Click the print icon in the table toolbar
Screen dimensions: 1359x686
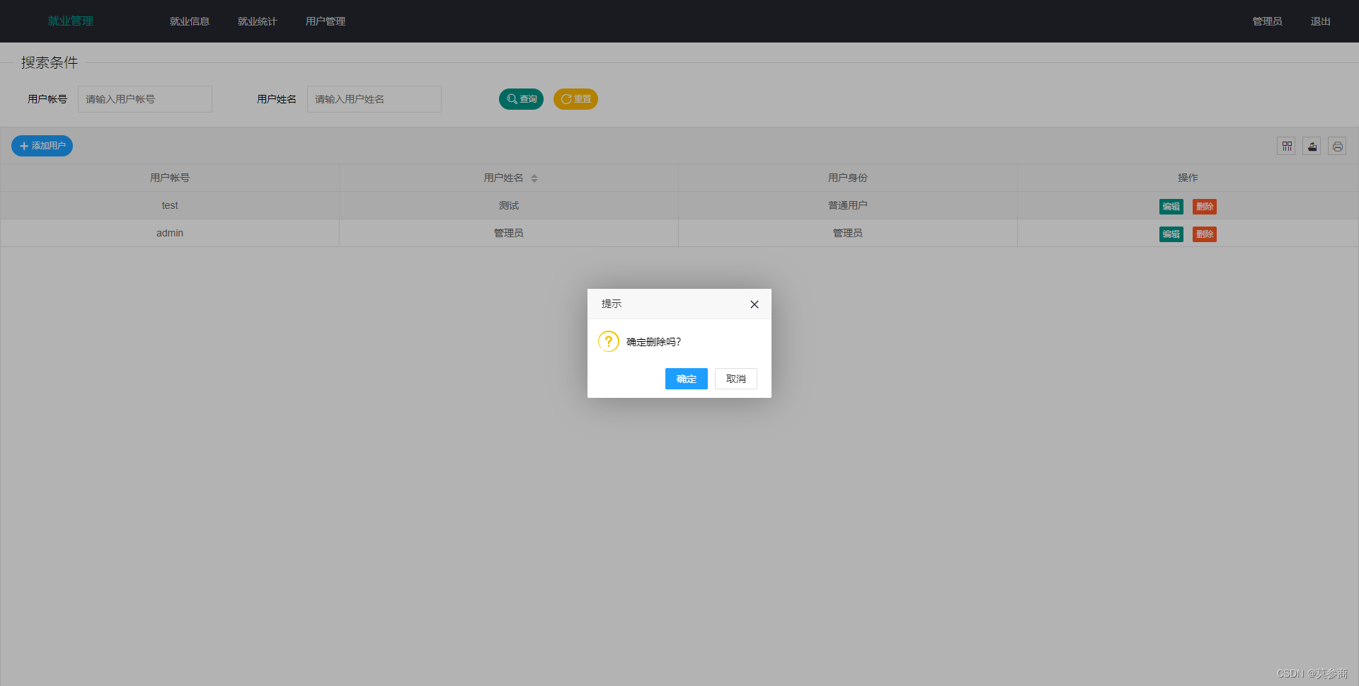point(1338,146)
